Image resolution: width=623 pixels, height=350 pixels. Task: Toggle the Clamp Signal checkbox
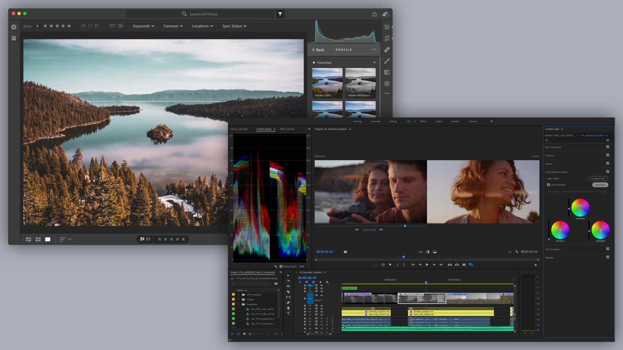[x=281, y=267]
